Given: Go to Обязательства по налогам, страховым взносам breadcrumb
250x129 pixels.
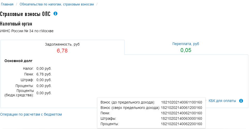Looking at the screenshot, I should coord(57,4).
